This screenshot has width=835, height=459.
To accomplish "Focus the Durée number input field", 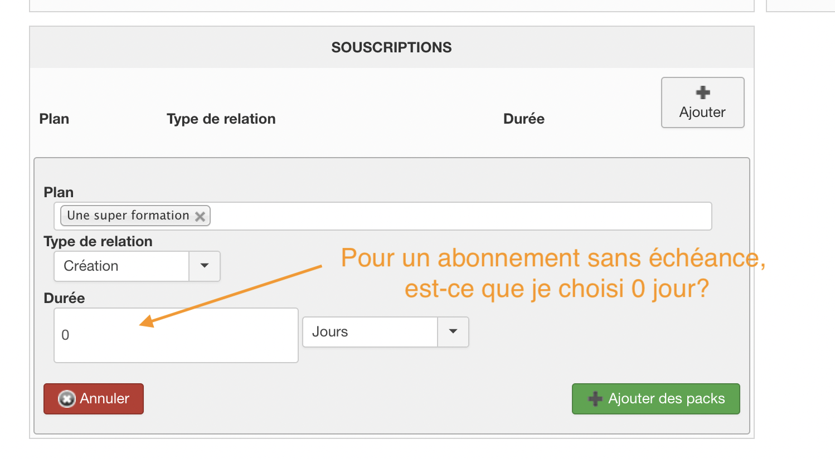I will (x=176, y=335).
